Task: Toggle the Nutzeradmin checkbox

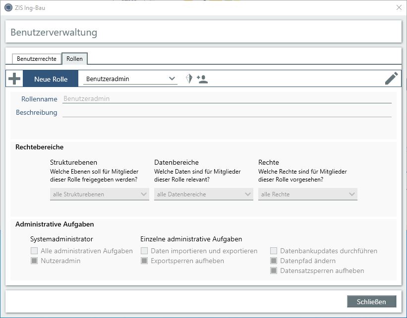Action: (34, 261)
